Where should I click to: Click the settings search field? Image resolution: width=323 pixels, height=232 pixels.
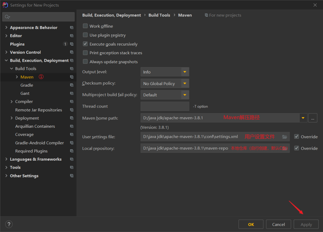[39, 17]
